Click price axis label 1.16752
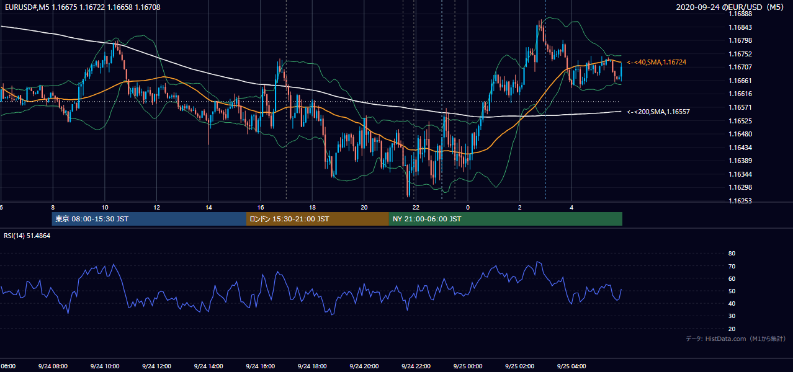The width and height of the screenshot is (793, 372). point(740,54)
